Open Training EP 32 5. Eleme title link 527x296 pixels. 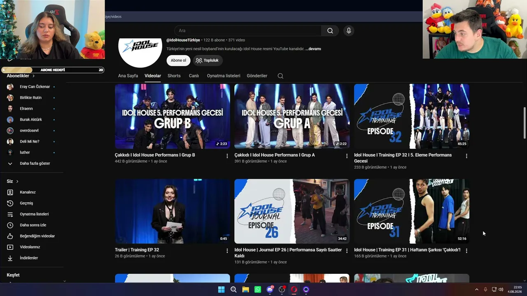pyautogui.click(x=403, y=158)
